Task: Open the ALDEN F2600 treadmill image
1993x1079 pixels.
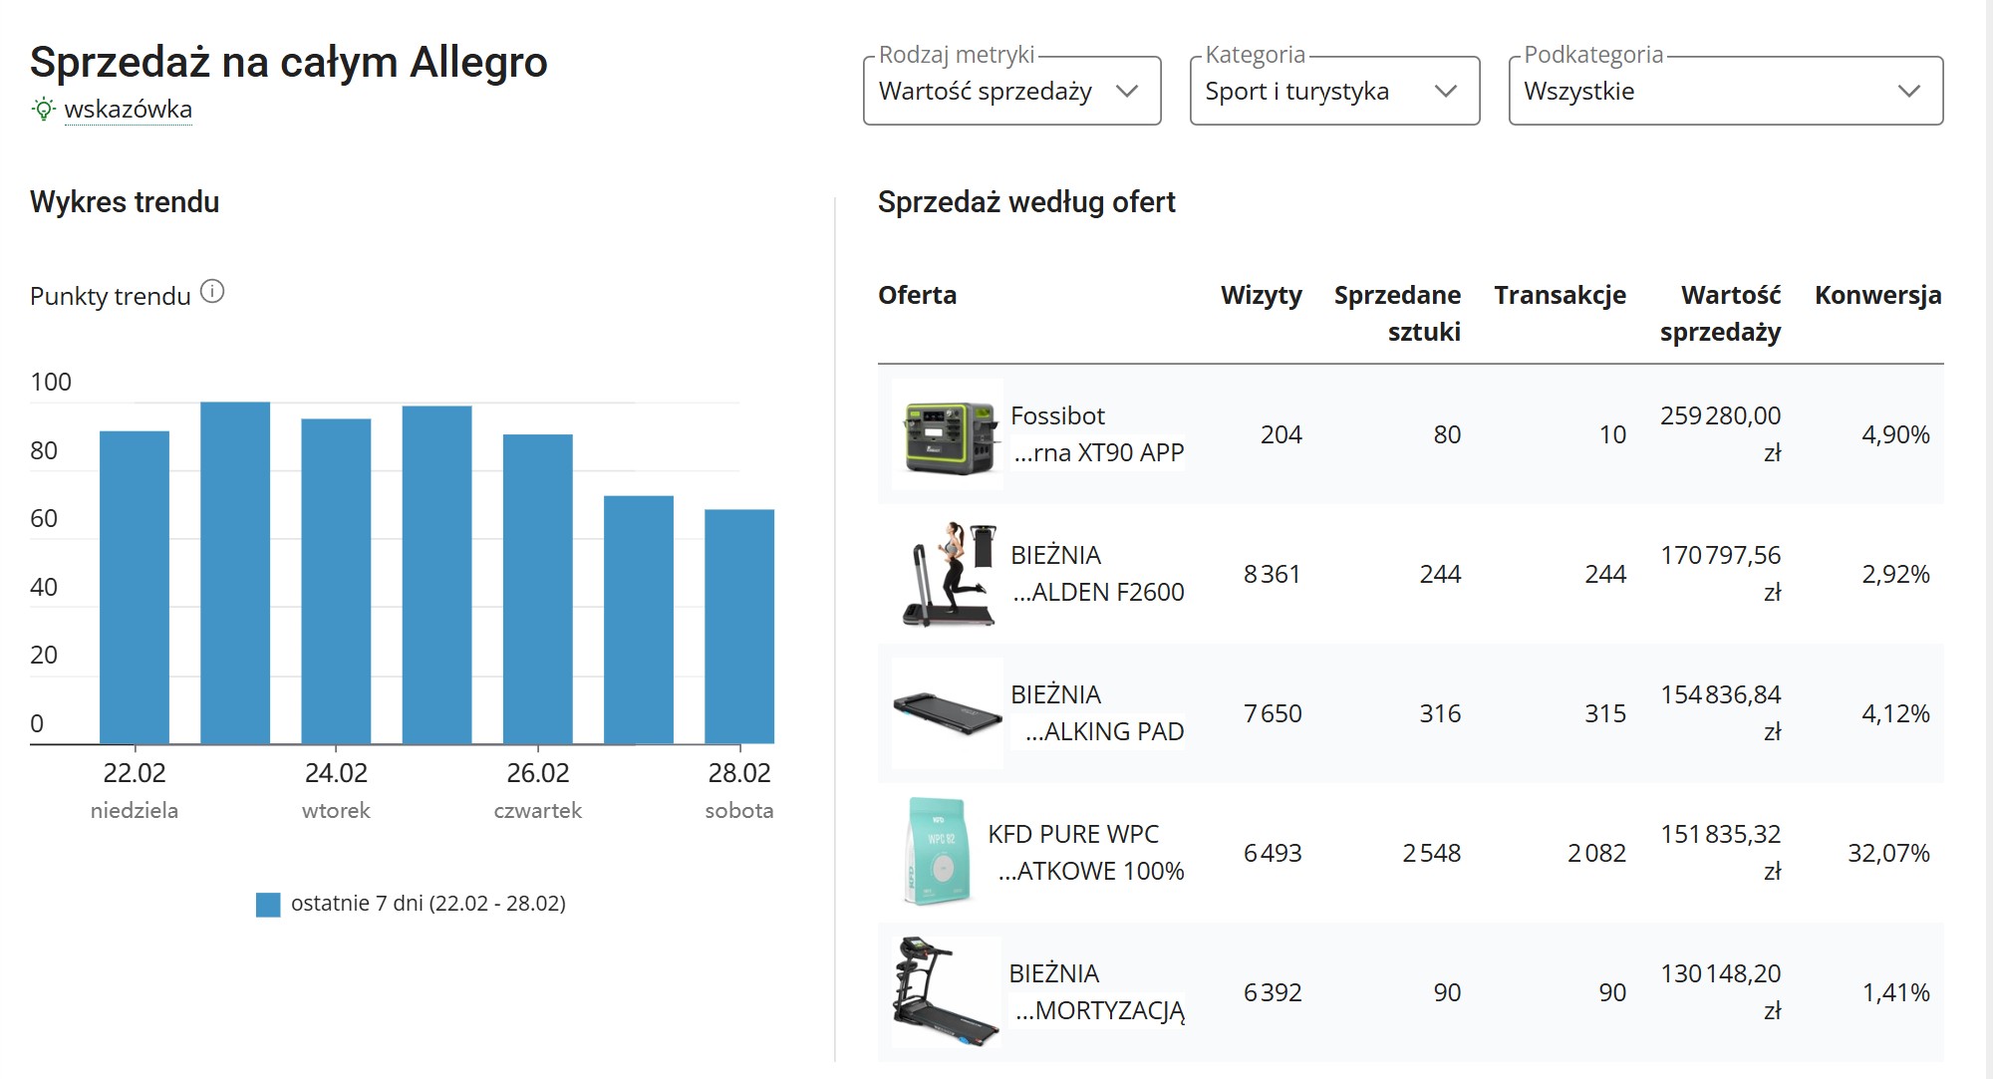Action: tap(948, 574)
